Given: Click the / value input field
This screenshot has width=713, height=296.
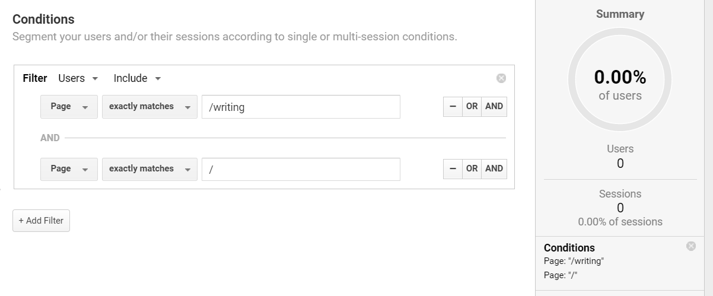Looking at the screenshot, I should (301, 169).
